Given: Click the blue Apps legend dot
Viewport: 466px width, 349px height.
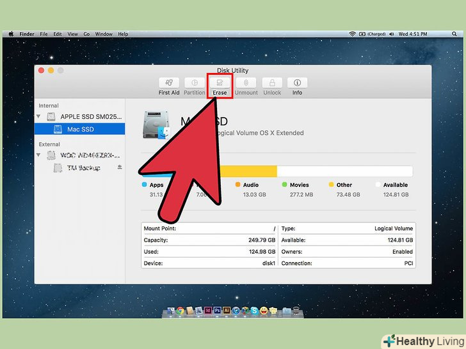Looking at the screenshot, I should coord(145,184).
